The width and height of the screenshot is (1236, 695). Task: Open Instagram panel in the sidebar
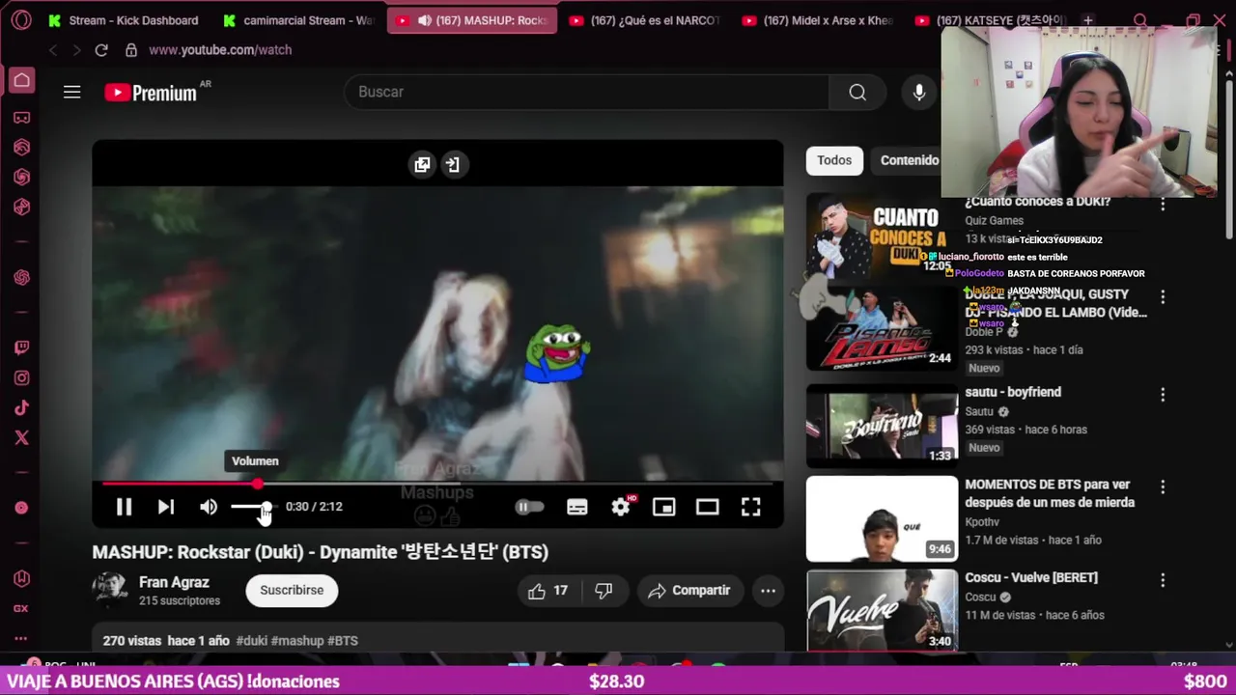click(21, 378)
